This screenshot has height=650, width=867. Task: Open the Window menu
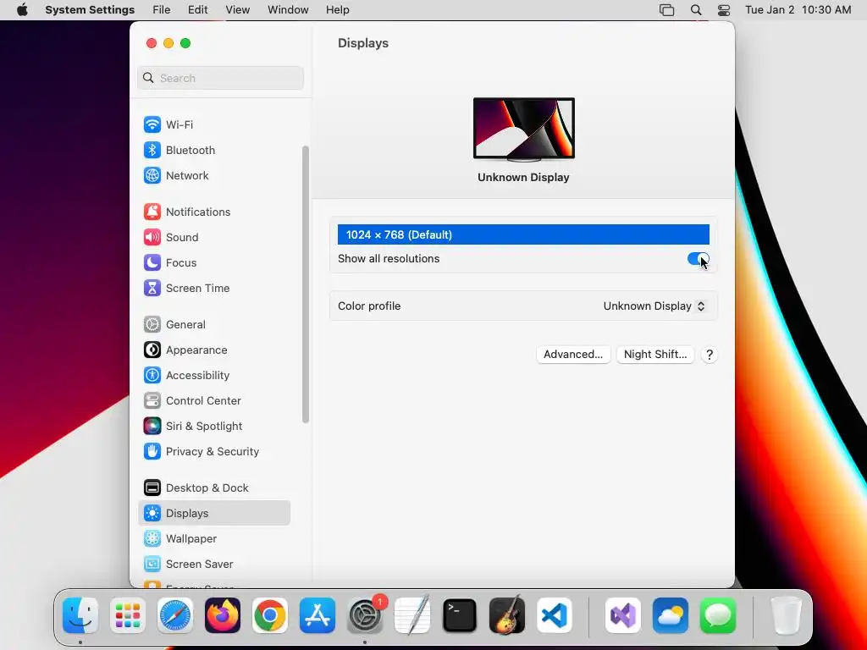(288, 10)
